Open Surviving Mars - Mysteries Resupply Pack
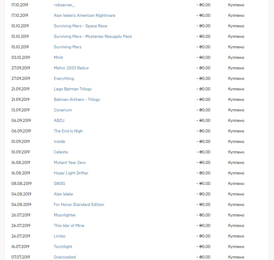 pos(93,37)
